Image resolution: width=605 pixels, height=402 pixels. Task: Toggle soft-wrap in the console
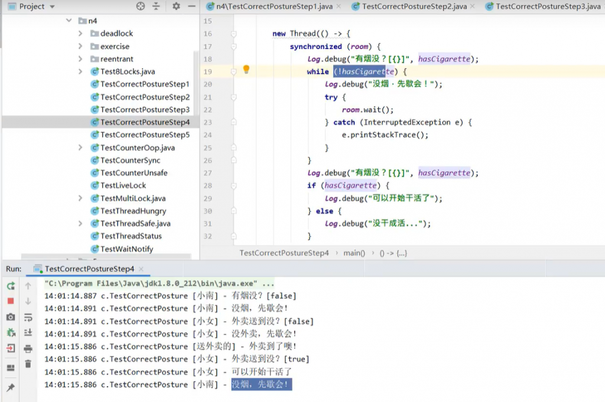coord(28,318)
